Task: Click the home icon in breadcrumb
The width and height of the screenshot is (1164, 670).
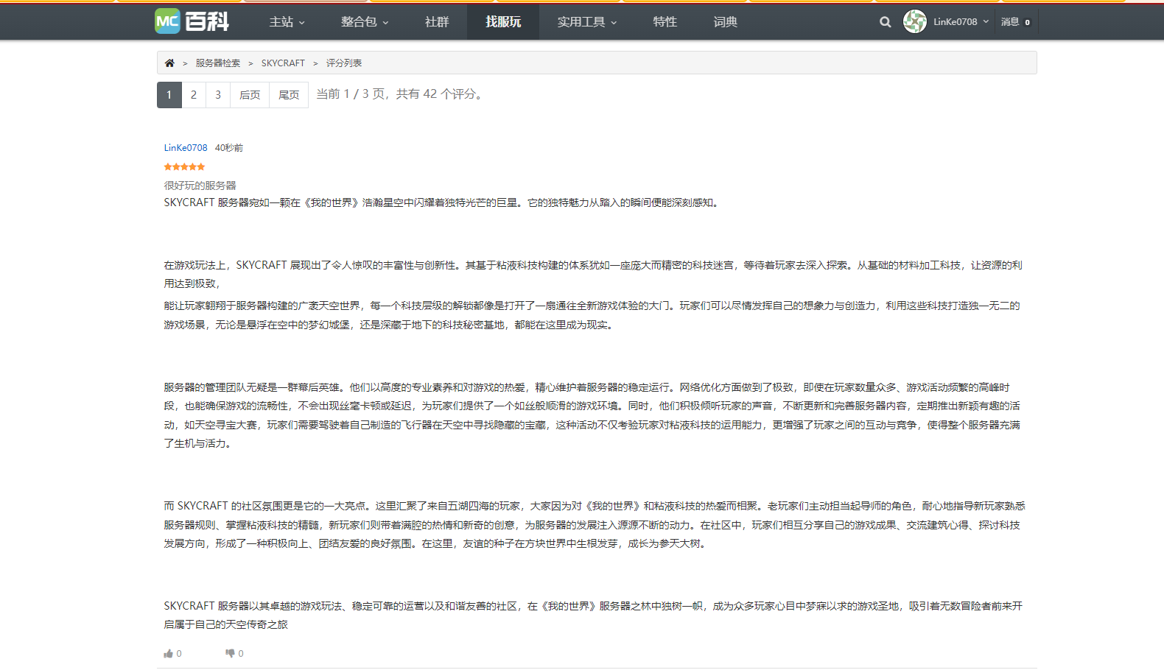Action: (x=169, y=63)
